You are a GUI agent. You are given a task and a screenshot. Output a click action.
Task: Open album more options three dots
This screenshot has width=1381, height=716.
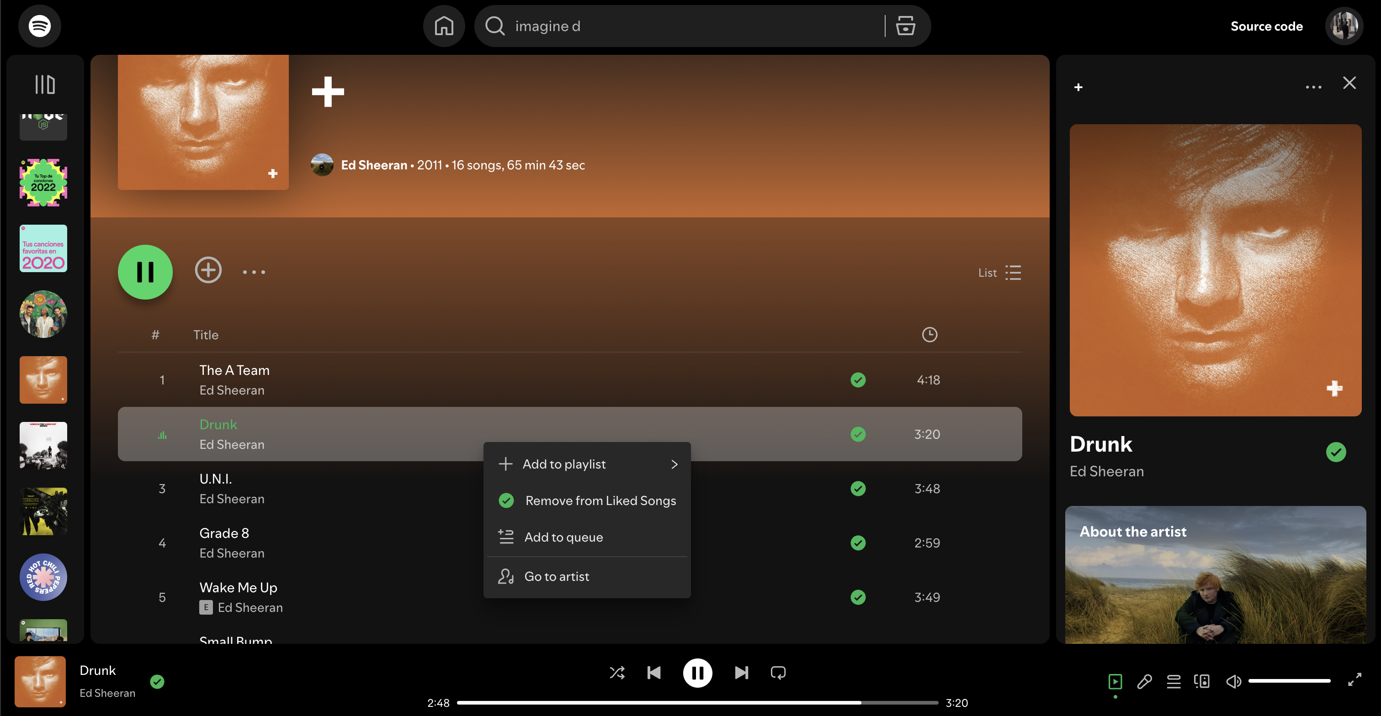click(x=254, y=272)
